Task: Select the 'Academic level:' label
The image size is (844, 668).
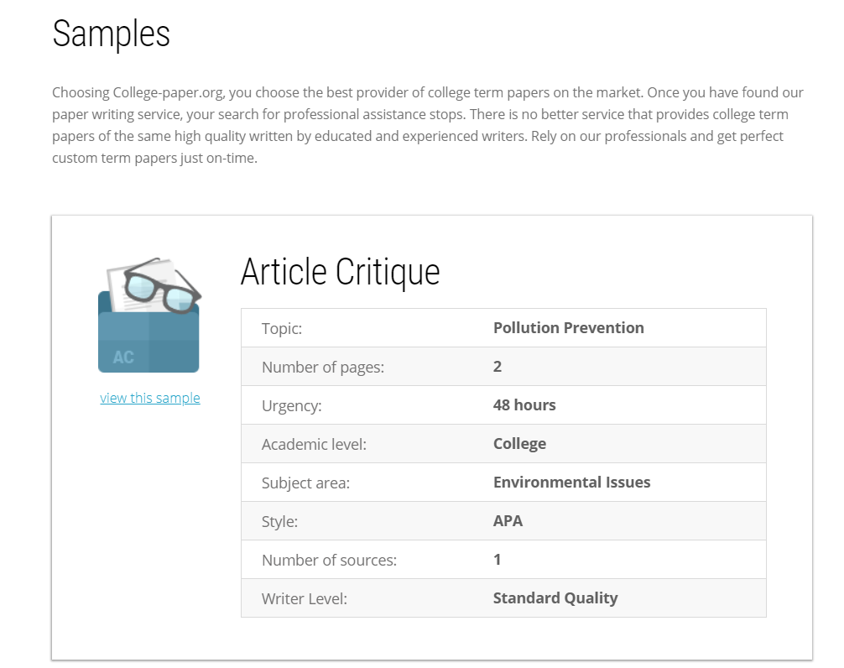Action: tap(314, 444)
